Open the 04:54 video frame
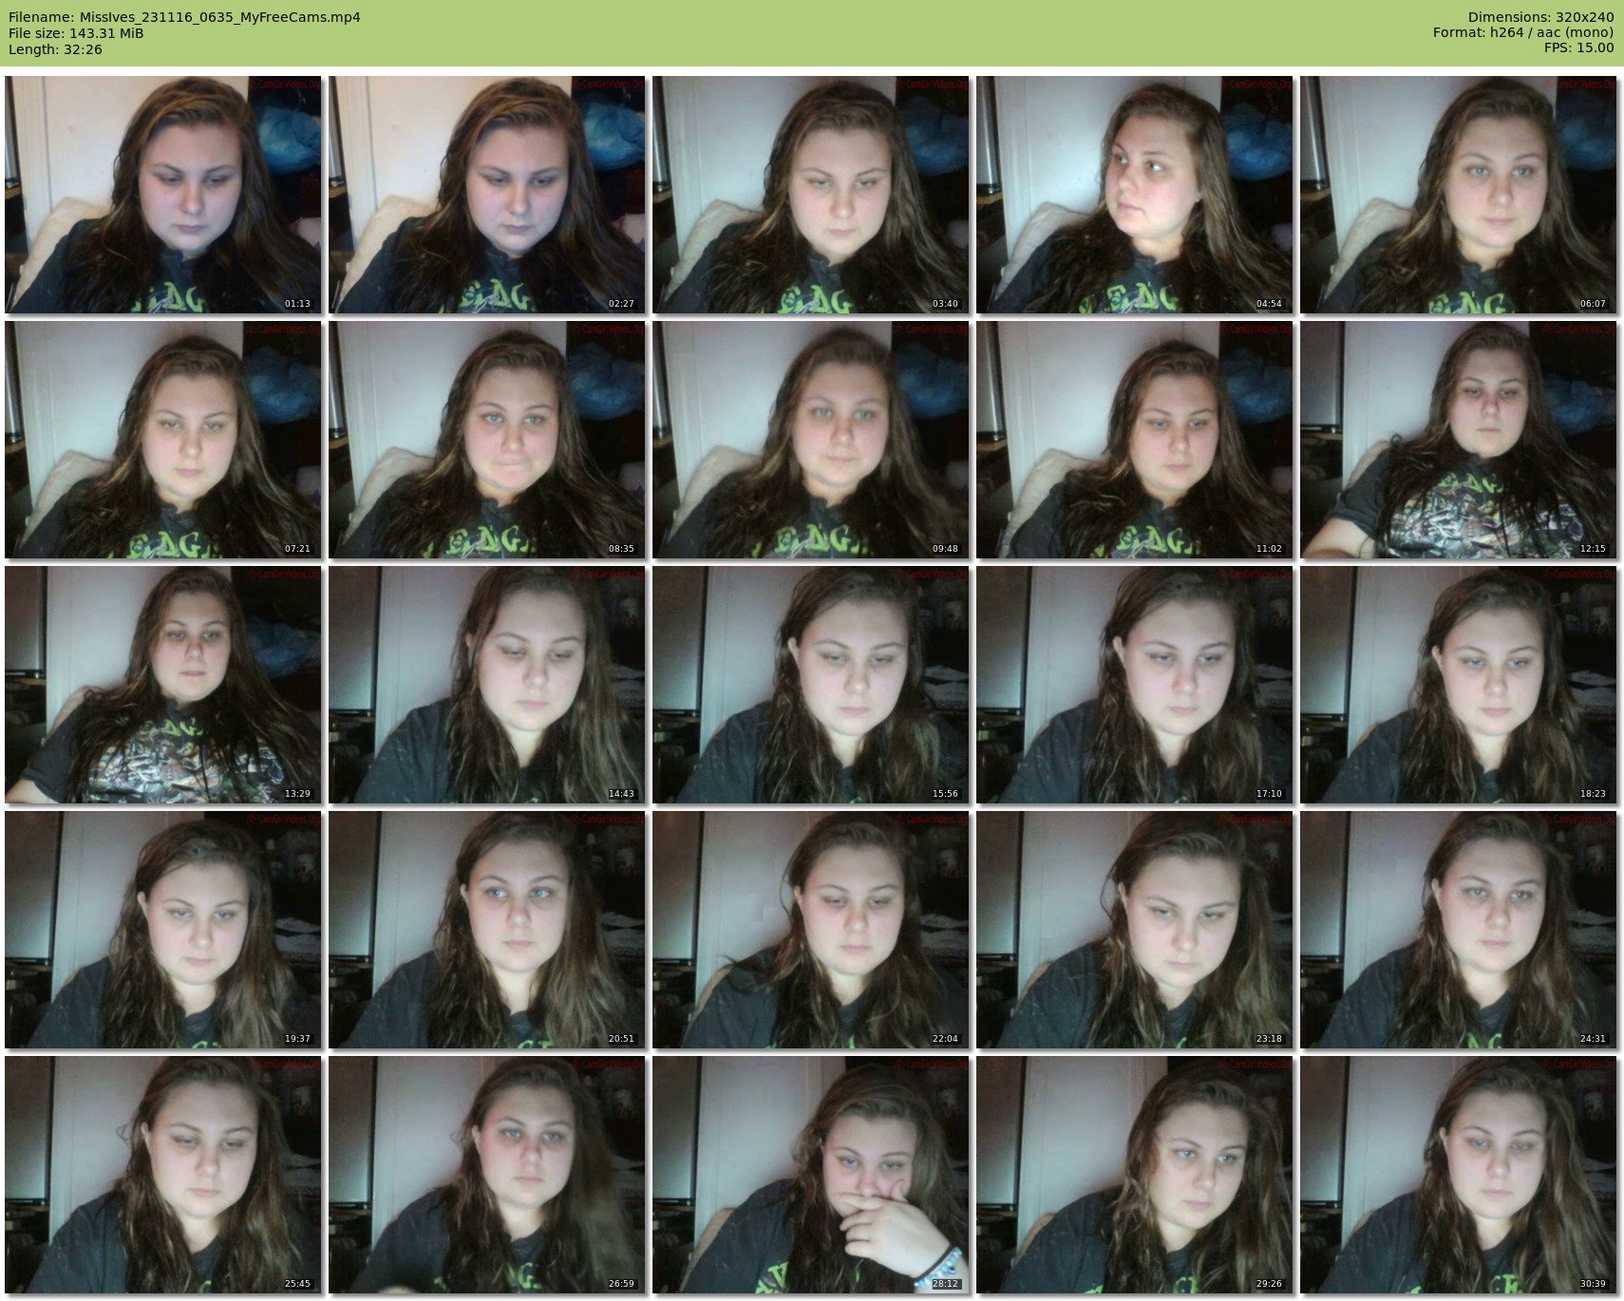The height and width of the screenshot is (1301, 1624). click(x=1135, y=195)
